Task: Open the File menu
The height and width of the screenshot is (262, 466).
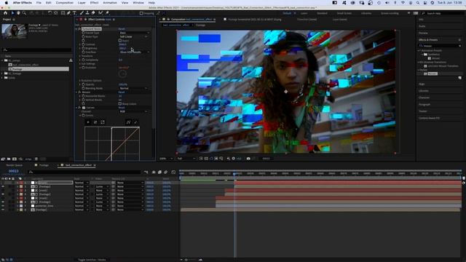Action: click(x=39, y=3)
